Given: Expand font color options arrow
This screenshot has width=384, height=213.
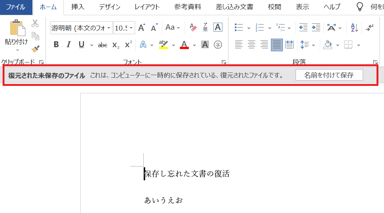Looking at the screenshot, I should 194,45.
